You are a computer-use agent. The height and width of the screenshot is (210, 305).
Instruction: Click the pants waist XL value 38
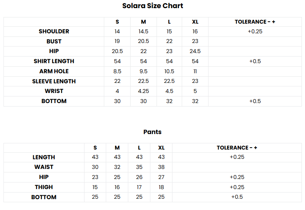(161, 167)
